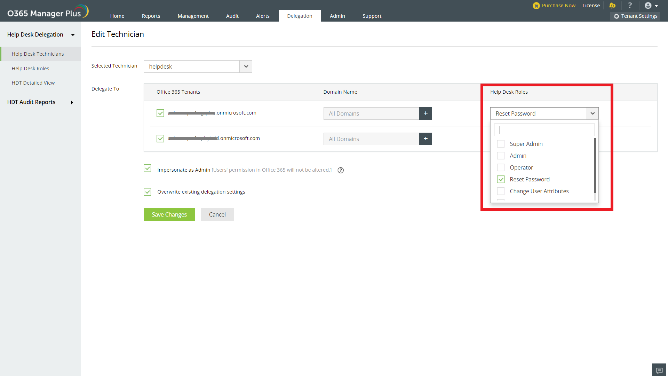Open the chat feedback icon at bottom right
Image resolution: width=668 pixels, height=376 pixels.
[659, 370]
